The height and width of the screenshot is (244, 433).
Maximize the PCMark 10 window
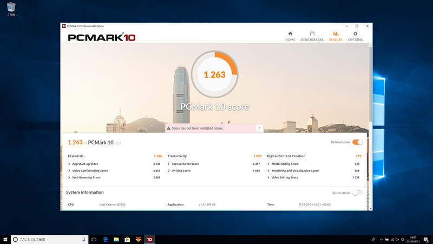coord(357,26)
